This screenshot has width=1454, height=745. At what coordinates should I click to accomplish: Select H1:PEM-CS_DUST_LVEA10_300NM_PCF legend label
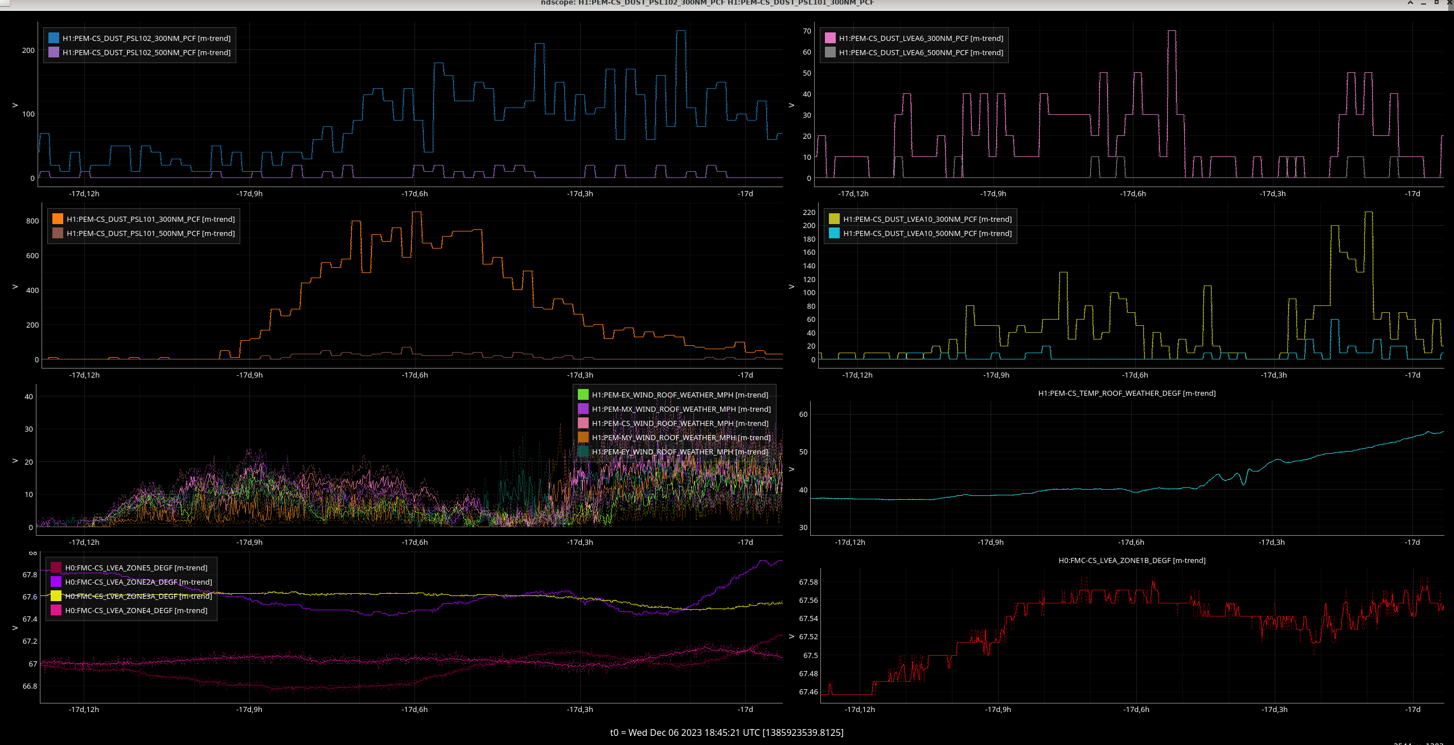927,219
